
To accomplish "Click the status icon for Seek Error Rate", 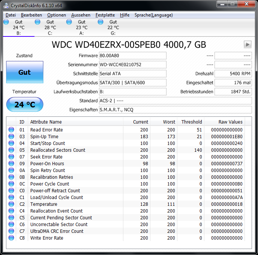I will pos(11,157).
